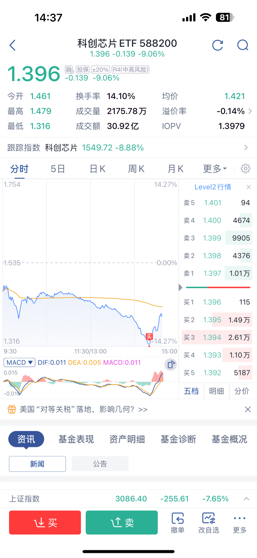
Task: Tap the pop-out icon beside the MACD panel
Action: [x=170, y=364]
